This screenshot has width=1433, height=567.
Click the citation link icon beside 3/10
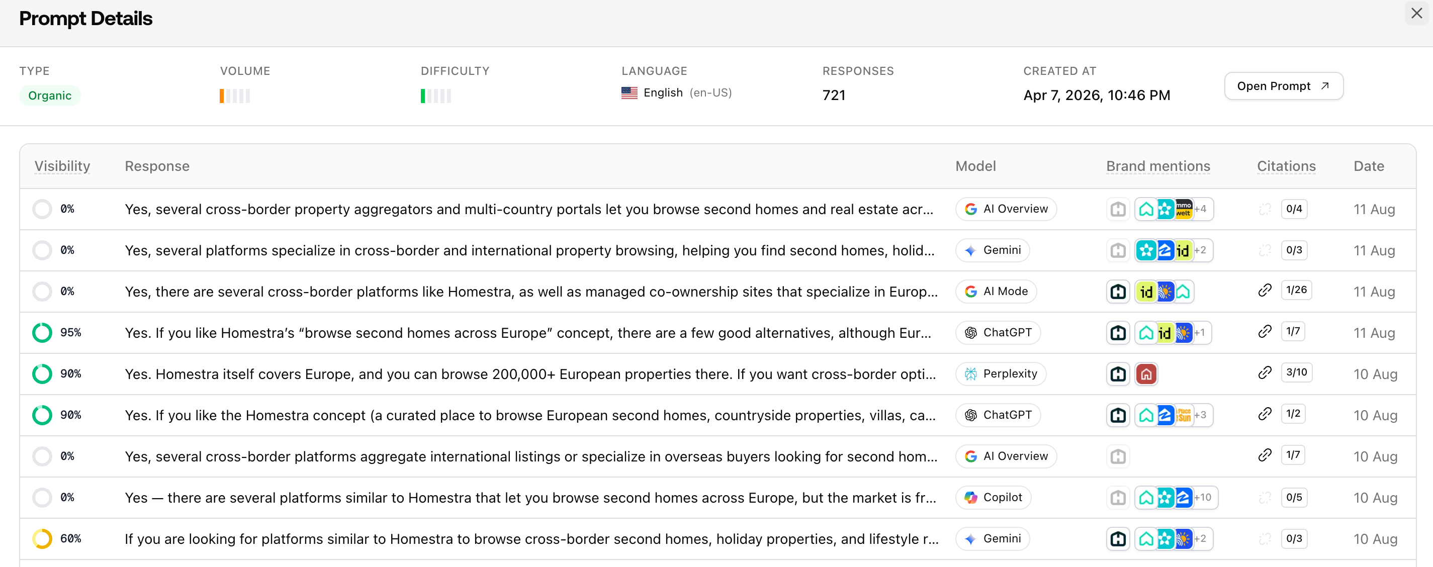[1265, 372]
